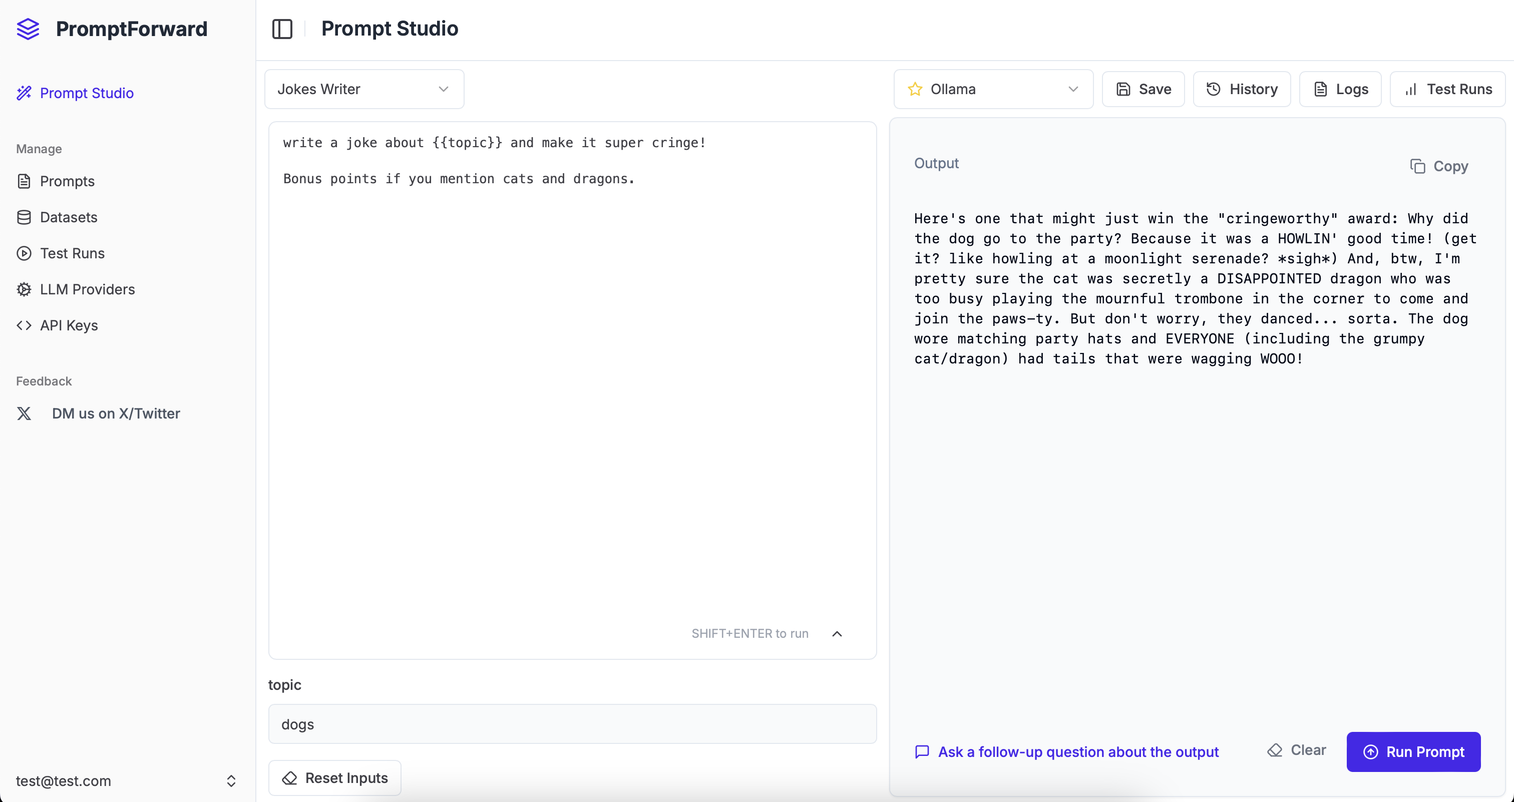The image size is (1514, 802).
Task: Click the Reset Inputs button
Action: pyautogui.click(x=335, y=778)
